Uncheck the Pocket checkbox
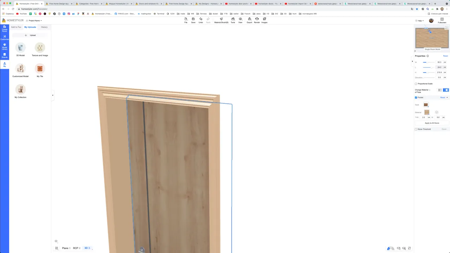The image size is (450, 253). [x=416, y=97]
